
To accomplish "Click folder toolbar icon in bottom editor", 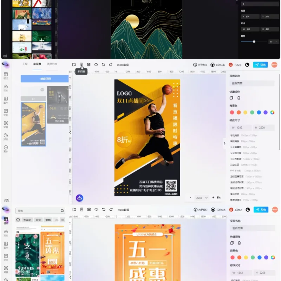I will [74, 209].
